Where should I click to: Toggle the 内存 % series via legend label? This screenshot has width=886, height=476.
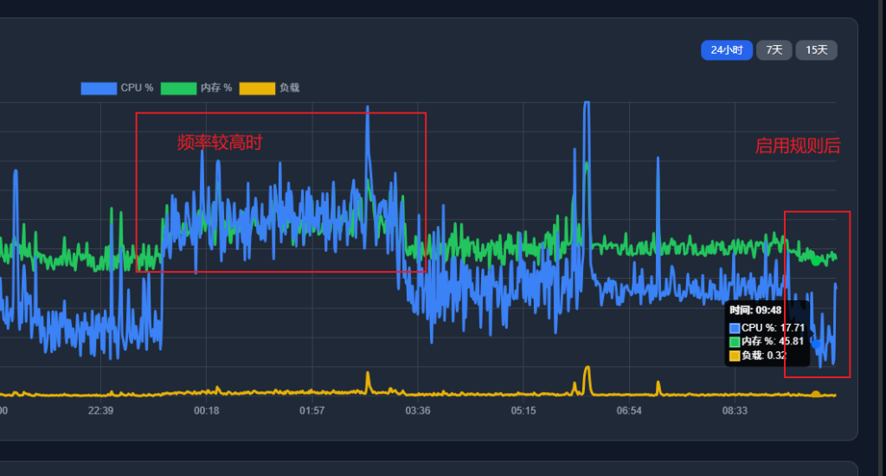click(x=216, y=88)
